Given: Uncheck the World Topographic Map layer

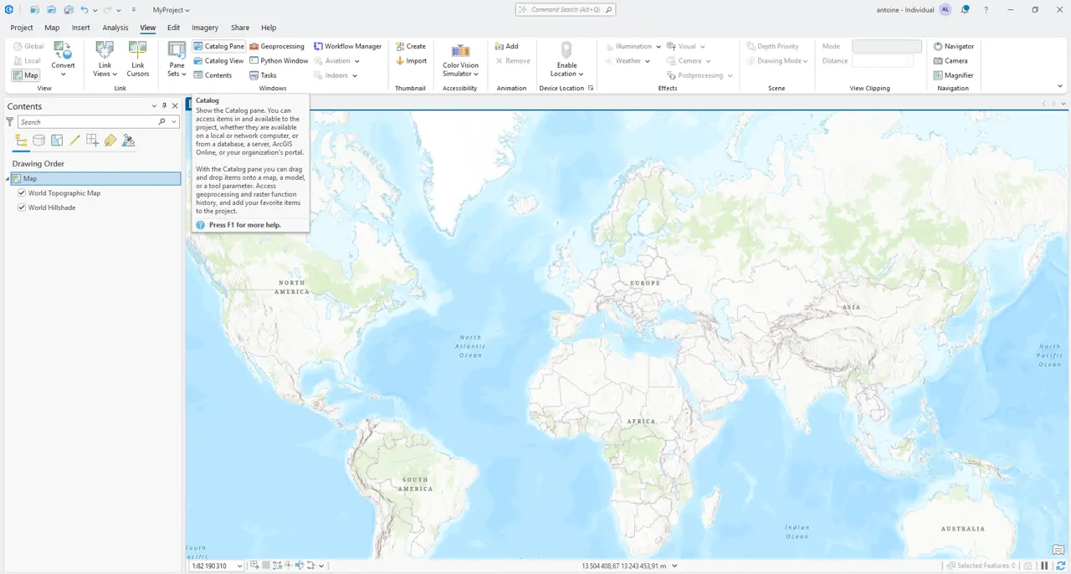Looking at the screenshot, I should pos(22,192).
